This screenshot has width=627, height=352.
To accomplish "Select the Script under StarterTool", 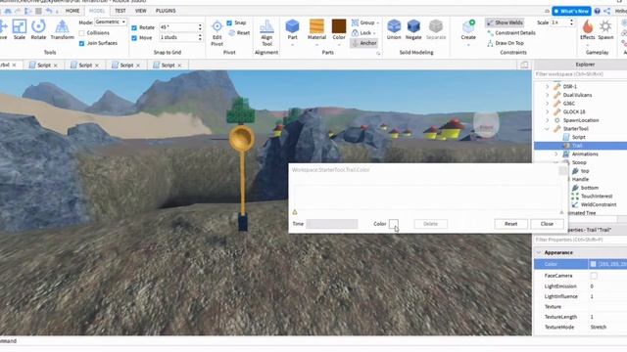I will (578, 137).
